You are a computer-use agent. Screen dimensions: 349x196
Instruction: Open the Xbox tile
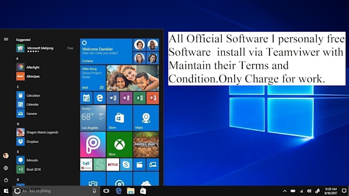pyautogui.click(x=119, y=145)
